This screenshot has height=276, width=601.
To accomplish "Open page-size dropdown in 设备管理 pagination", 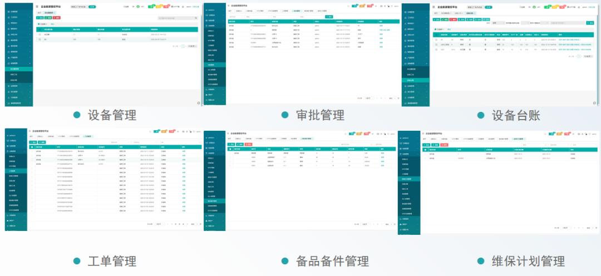I will pyautogui.click(x=193, y=46).
